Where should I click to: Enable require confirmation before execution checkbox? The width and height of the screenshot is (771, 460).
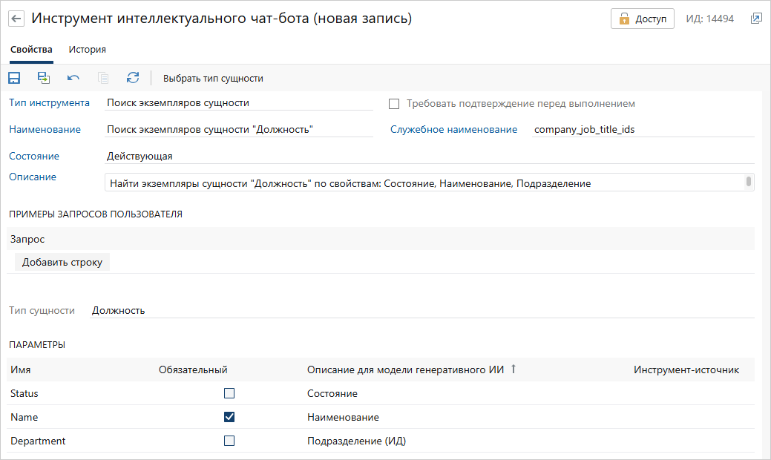click(394, 104)
